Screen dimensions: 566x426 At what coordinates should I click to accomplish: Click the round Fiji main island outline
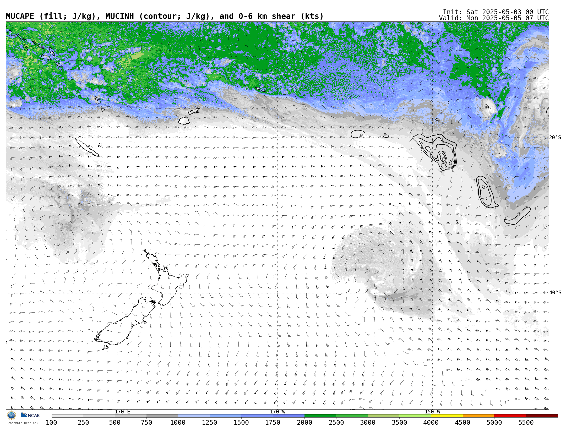184,121
